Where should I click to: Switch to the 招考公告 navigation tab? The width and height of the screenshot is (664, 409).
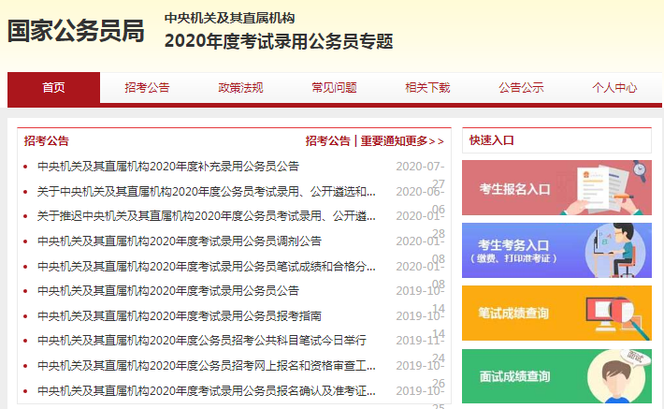(x=147, y=88)
